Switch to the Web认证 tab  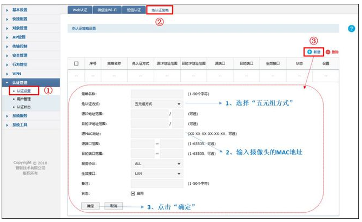pyautogui.click(x=80, y=10)
